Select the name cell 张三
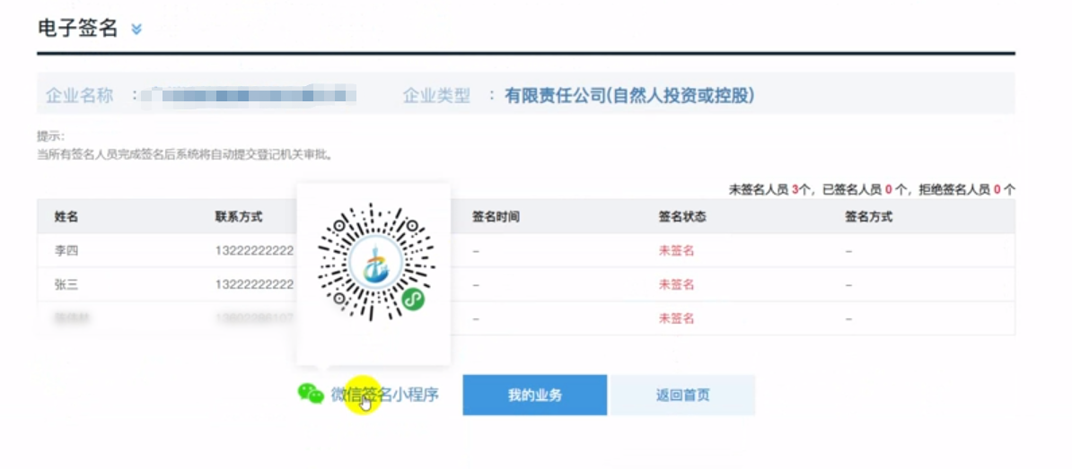 [x=66, y=284]
